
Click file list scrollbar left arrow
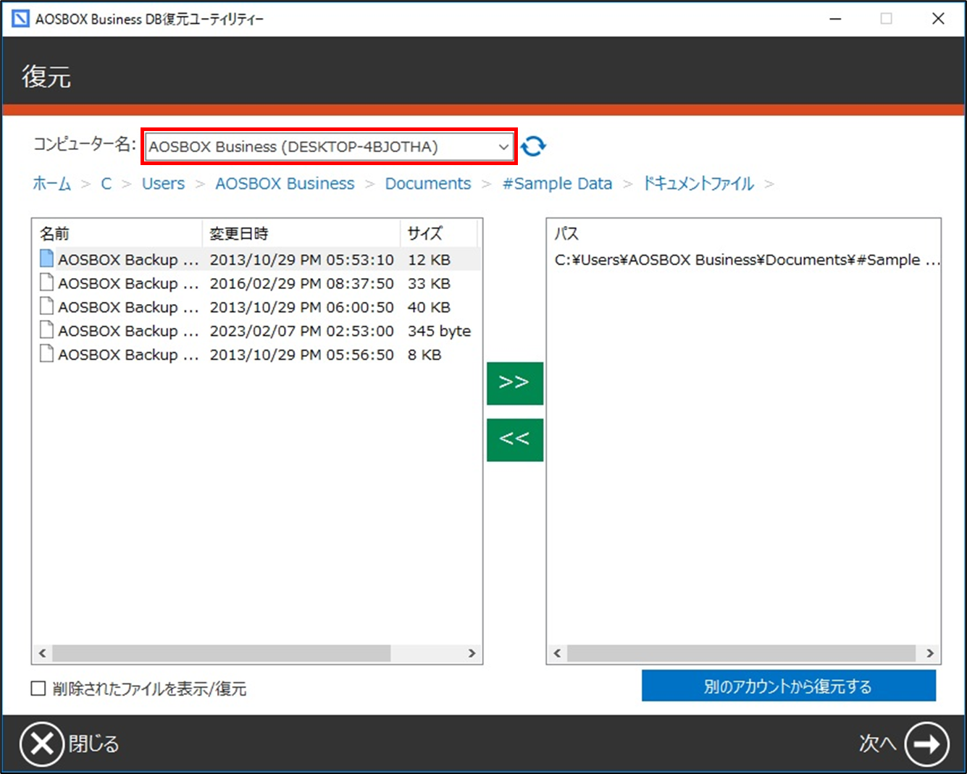(x=42, y=653)
